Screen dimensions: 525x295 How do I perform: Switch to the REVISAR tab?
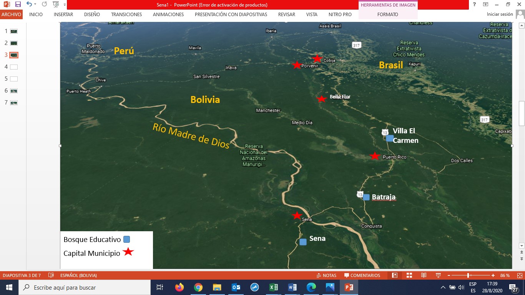point(287,15)
